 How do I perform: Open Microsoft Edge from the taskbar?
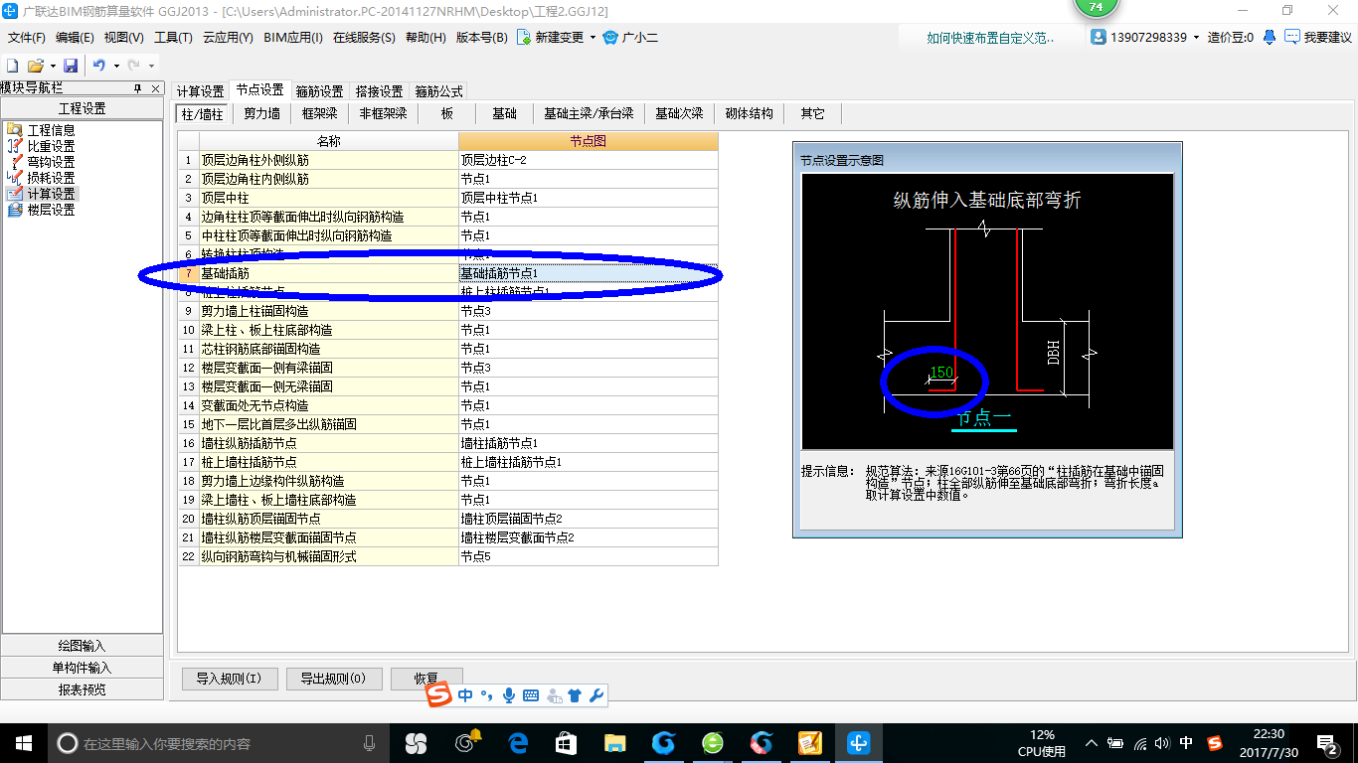click(x=517, y=742)
